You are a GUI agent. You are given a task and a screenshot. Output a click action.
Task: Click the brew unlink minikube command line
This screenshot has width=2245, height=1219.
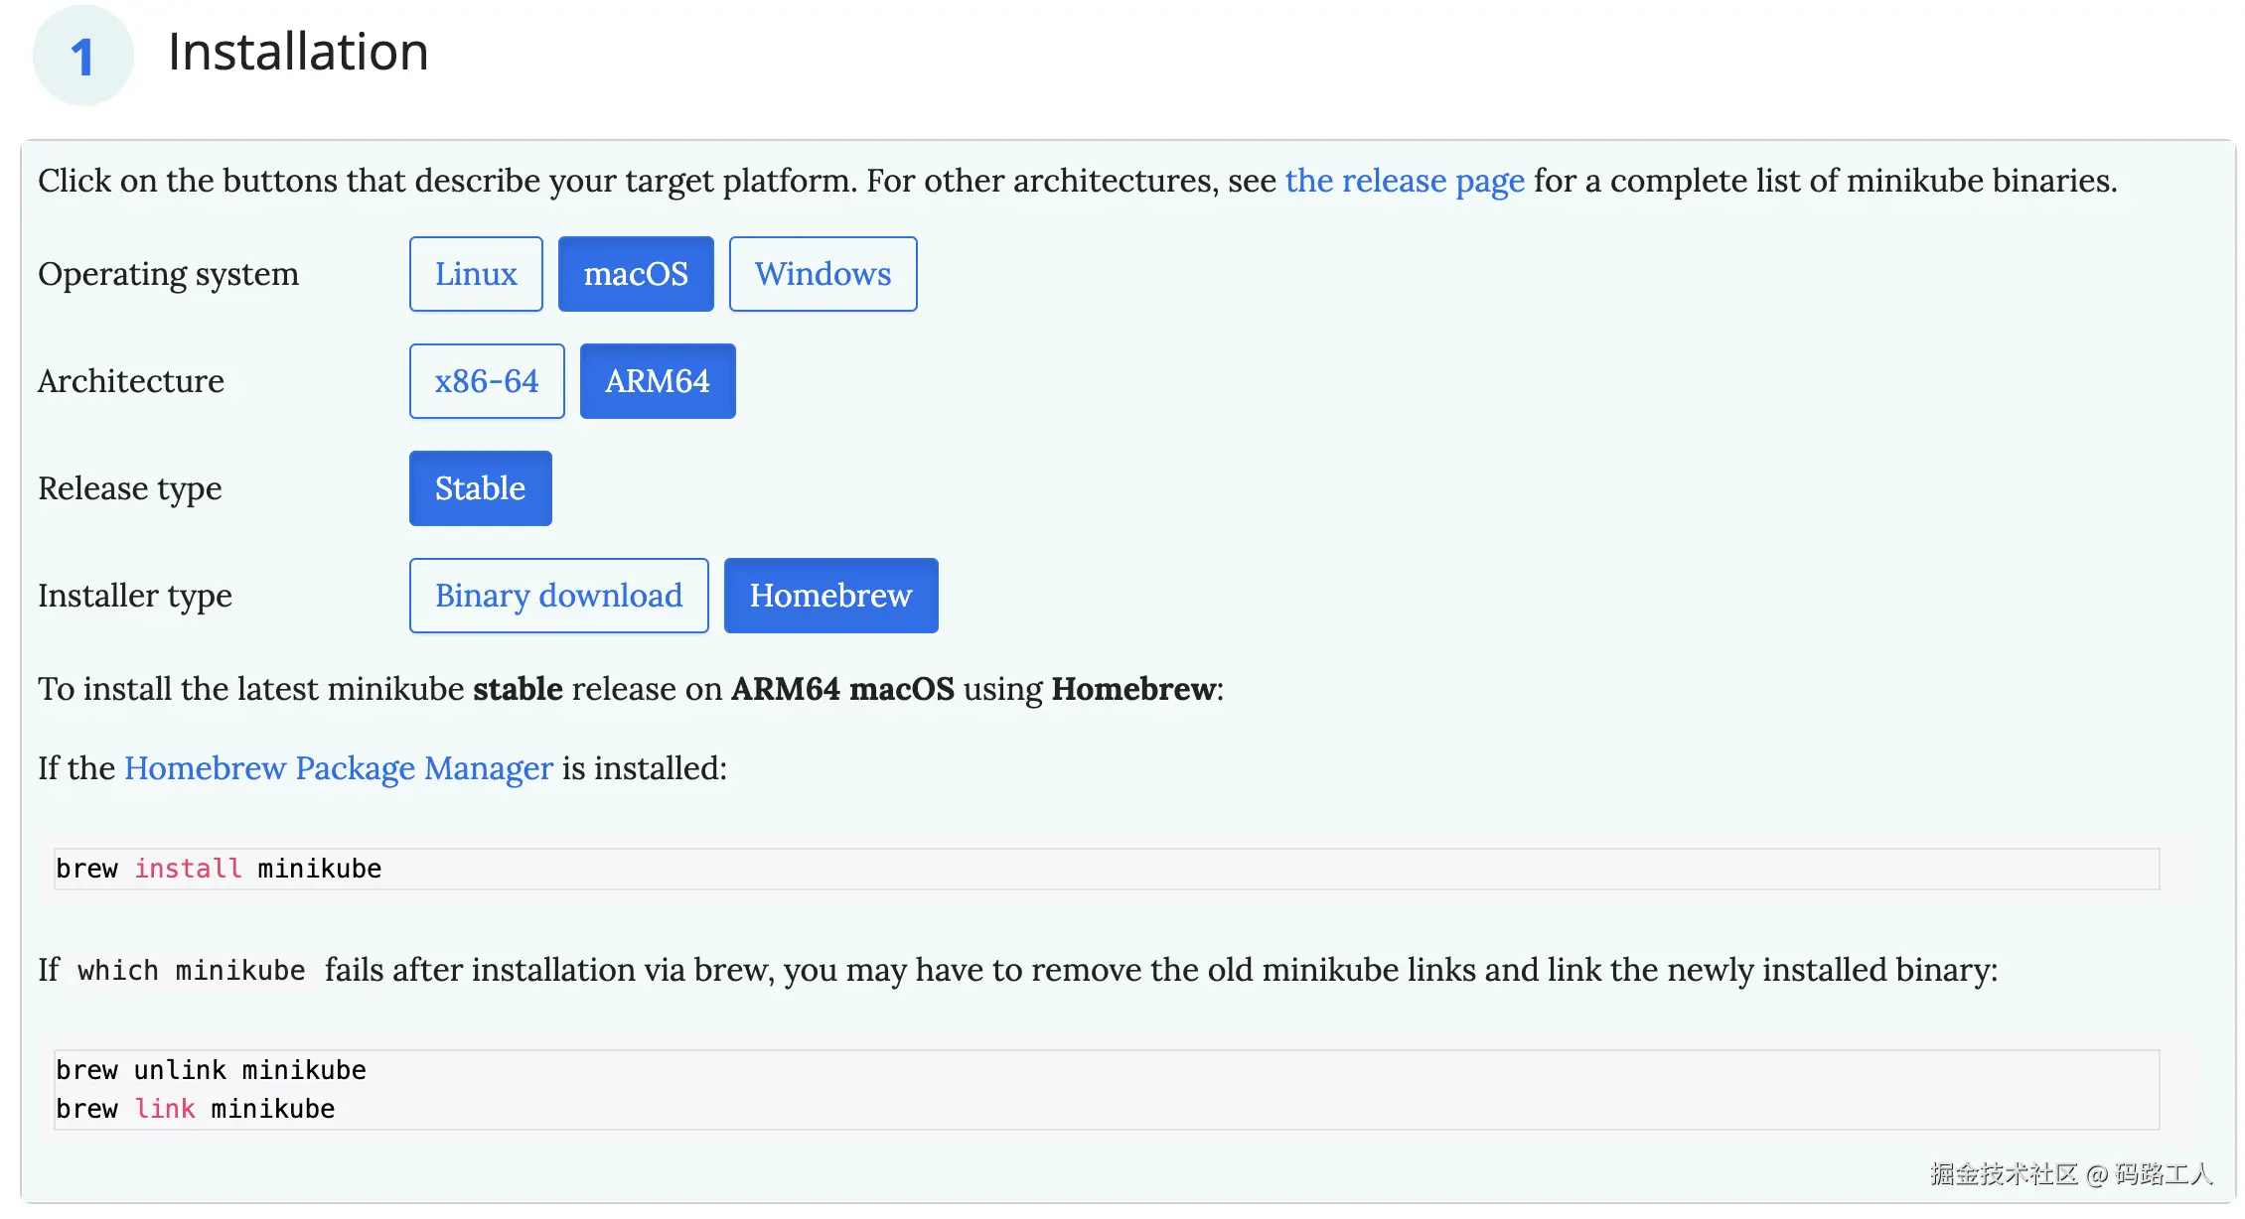tap(211, 1070)
